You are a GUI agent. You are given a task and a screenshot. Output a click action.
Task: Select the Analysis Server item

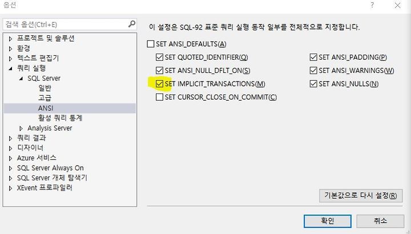[x=50, y=128]
